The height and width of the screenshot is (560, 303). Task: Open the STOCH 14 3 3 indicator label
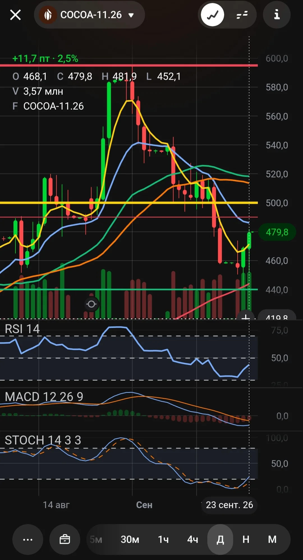(x=43, y=440)
